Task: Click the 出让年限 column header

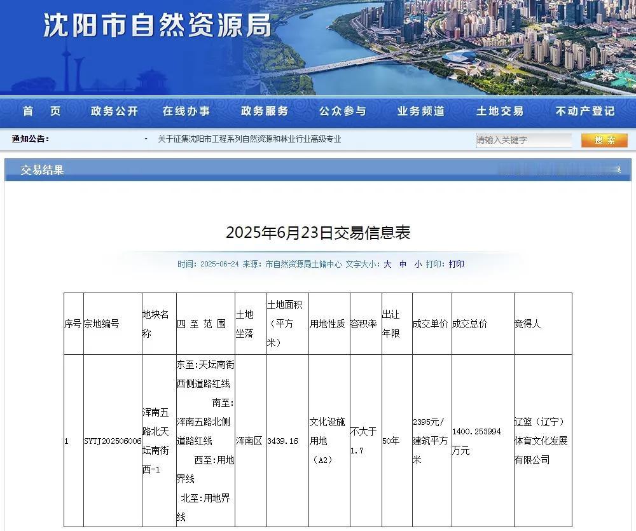Action: click(397, 324)
